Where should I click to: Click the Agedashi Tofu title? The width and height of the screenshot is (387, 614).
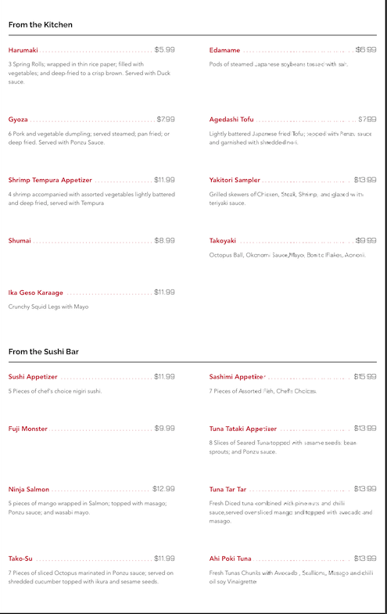point(231,120)
